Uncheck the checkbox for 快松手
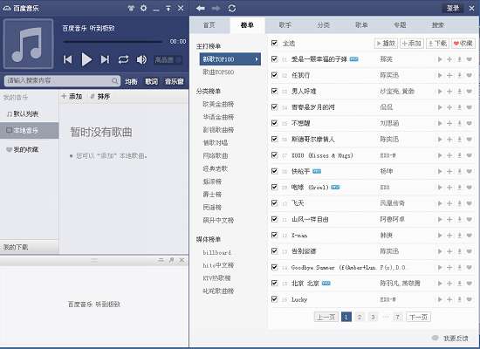 tap(274, 171)
